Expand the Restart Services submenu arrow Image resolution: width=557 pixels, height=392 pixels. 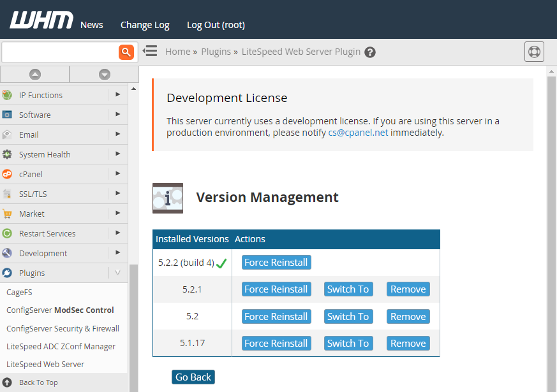[x=118, y=233]
